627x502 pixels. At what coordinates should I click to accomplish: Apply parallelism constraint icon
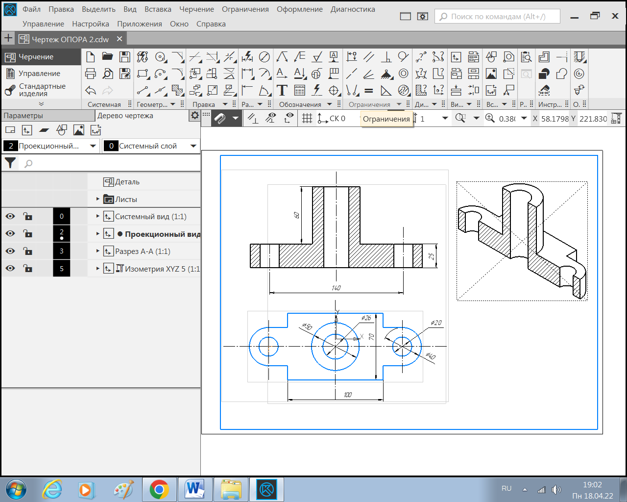pyautogui.click(x=369, y=57)
